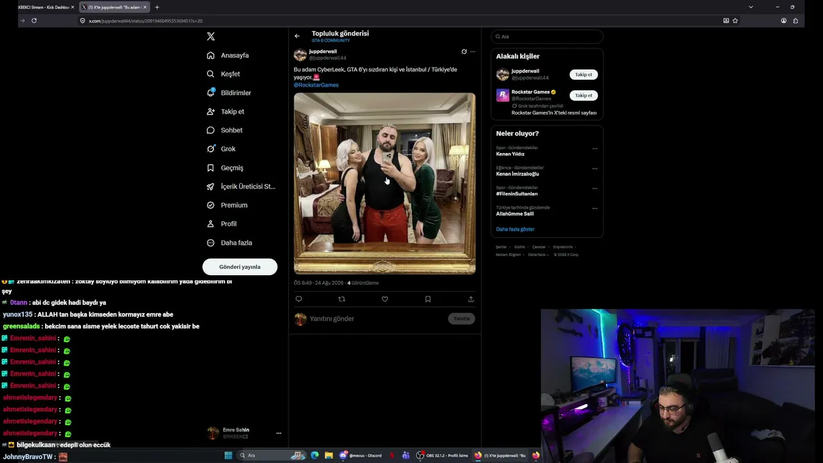The width and height of the screenshot is (823, 463).
Task: Open the post's three-dot more menu
Action: pos(473,51)
